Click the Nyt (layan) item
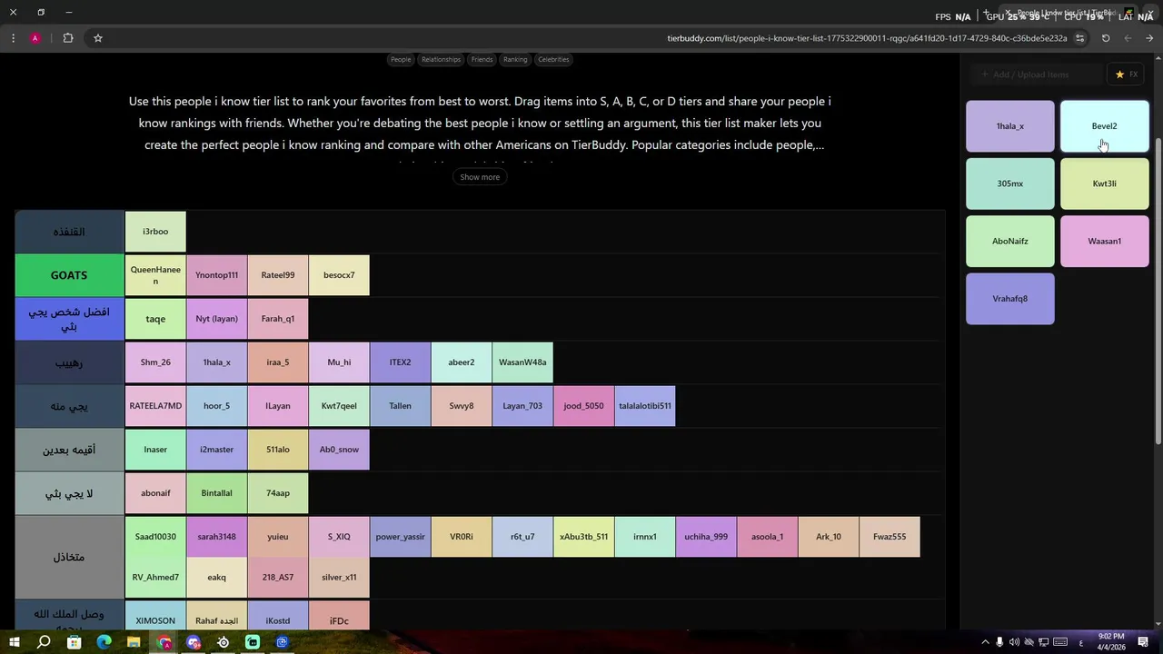 216,319
